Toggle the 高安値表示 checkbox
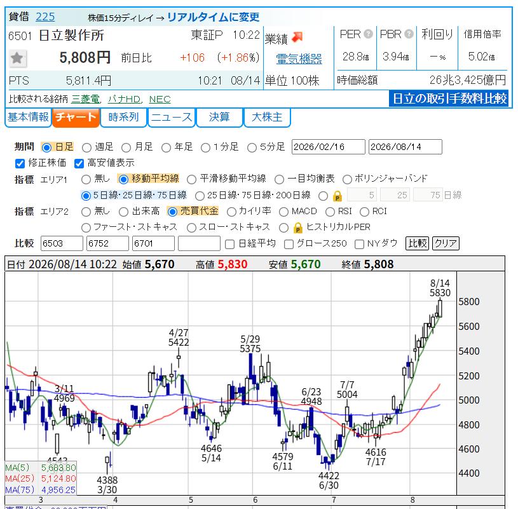 click(79, 163)
